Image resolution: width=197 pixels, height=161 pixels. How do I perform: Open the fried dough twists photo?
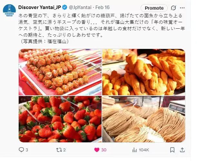(x=143, y=72)
